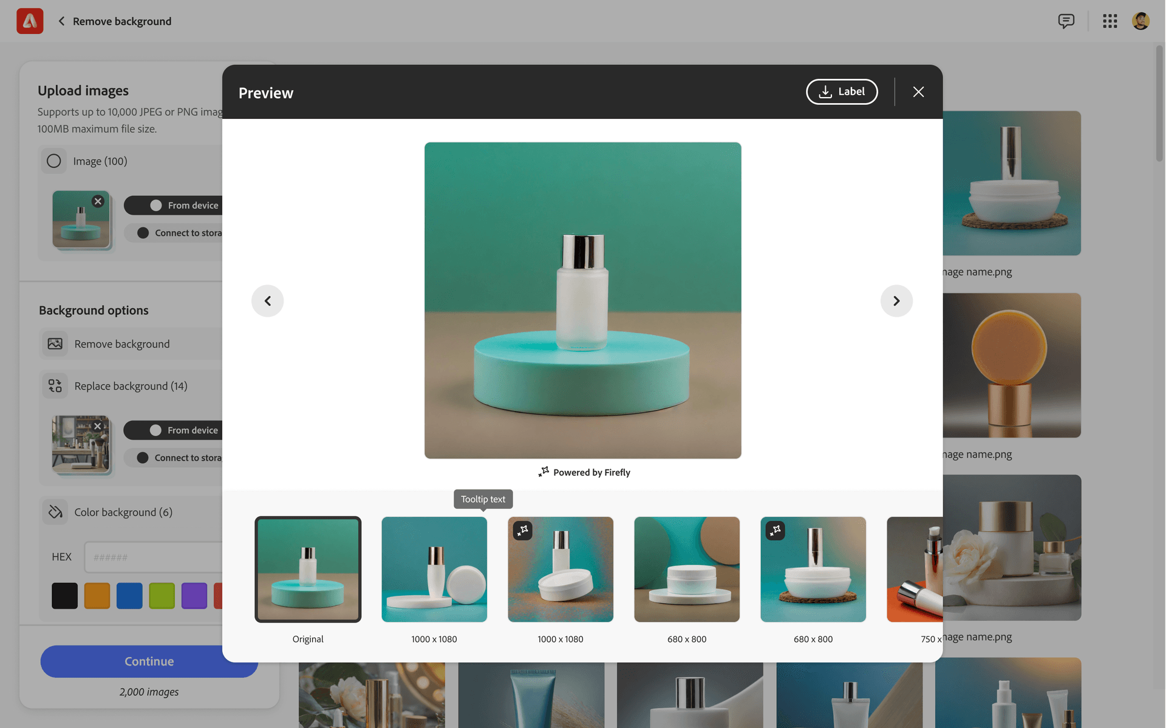Click the HEX color input field

click(x=154, y=557)
